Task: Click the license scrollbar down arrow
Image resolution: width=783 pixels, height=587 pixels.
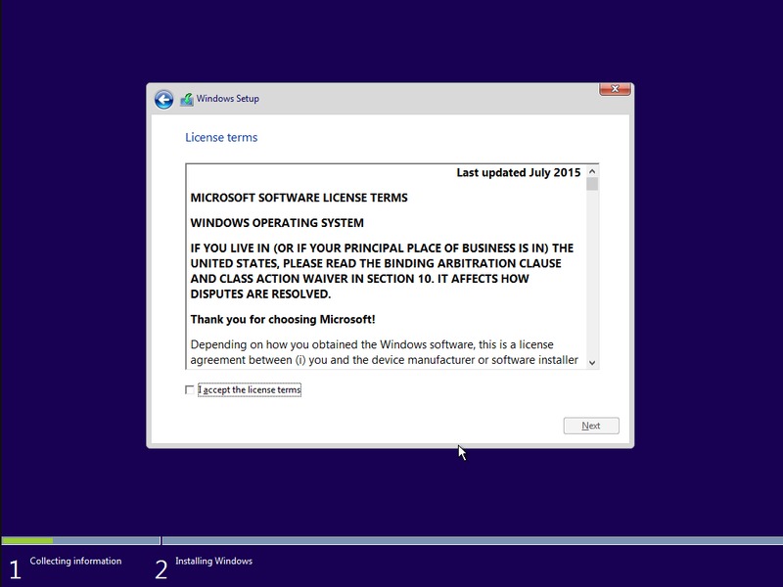Action: (592, 362)
